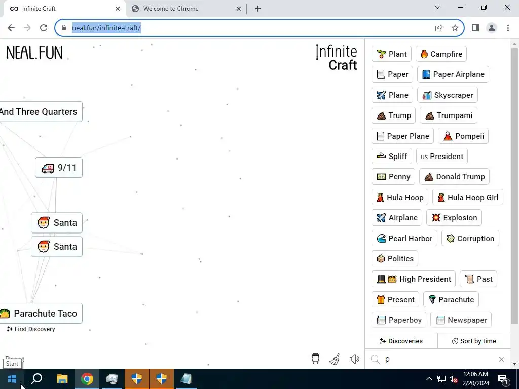This screenshot has width=519, height=389.
Task: Select the US President element
Action: click(x=442, y=156)
